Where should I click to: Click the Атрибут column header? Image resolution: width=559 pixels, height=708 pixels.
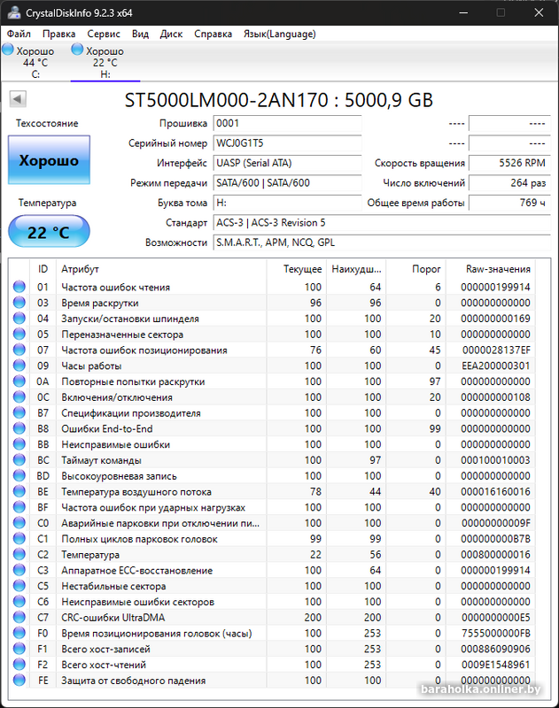click(80, 269)
